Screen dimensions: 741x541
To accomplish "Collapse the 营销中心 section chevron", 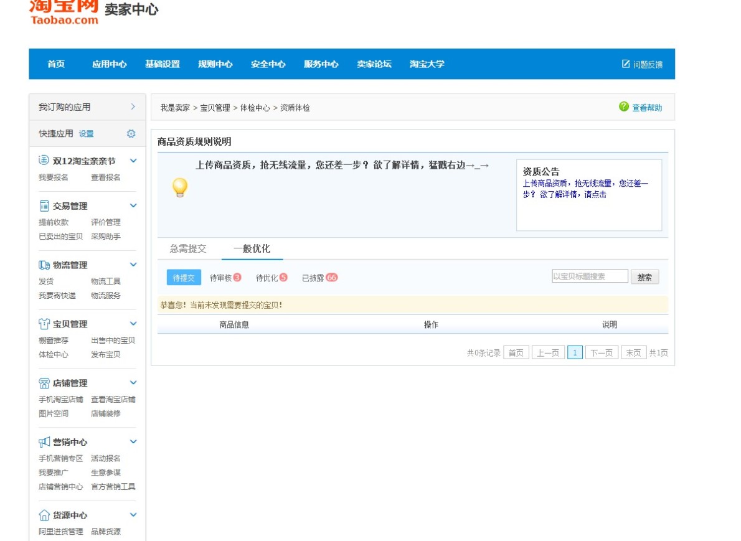I will tap(133, 442).
